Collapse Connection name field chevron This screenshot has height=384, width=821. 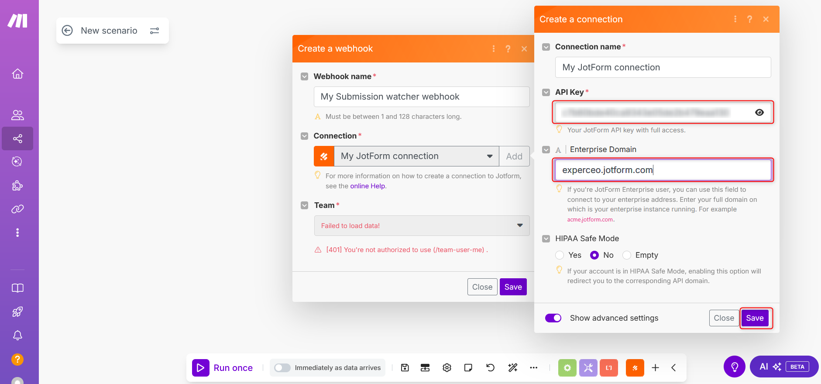pyautogui.click(x=546, y=47)
